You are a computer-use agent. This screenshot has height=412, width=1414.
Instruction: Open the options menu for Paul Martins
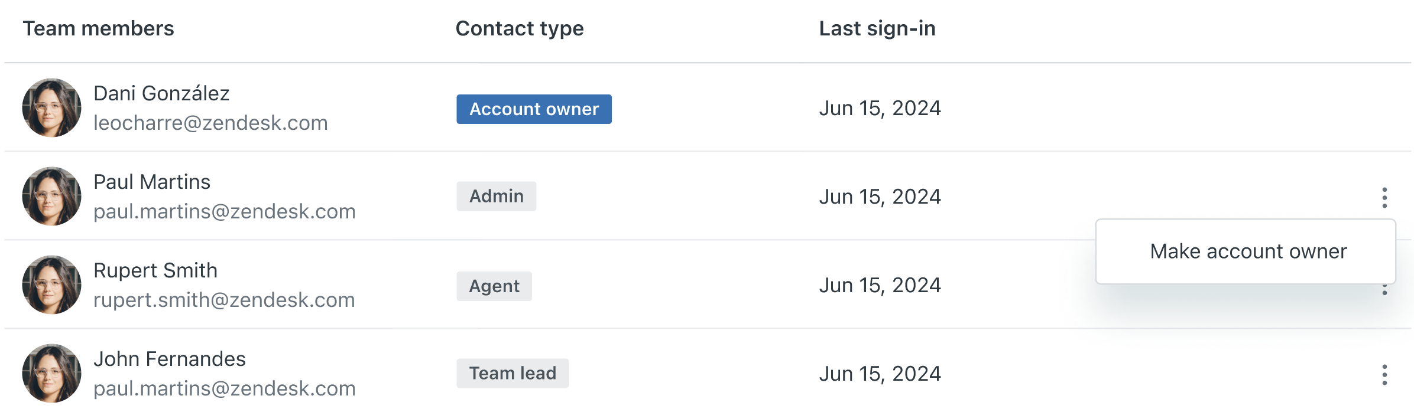1384,198
